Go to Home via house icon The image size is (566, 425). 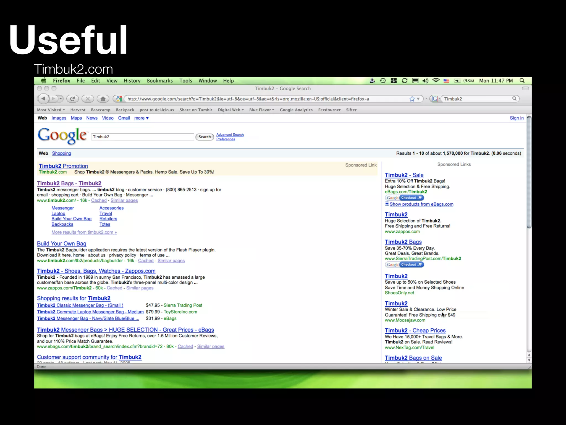pyautogui.click(x=103, y=99)
